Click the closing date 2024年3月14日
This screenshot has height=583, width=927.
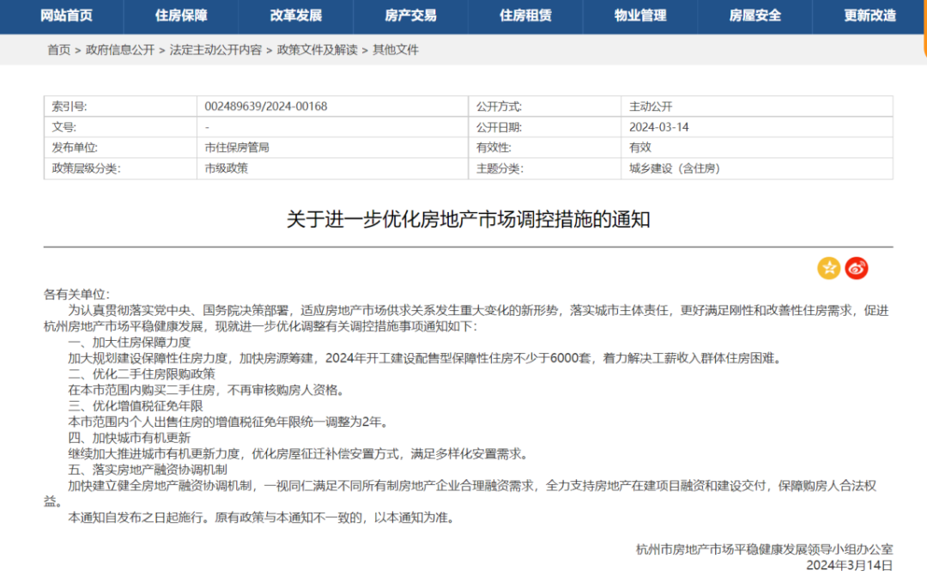(x=849, y=565)
